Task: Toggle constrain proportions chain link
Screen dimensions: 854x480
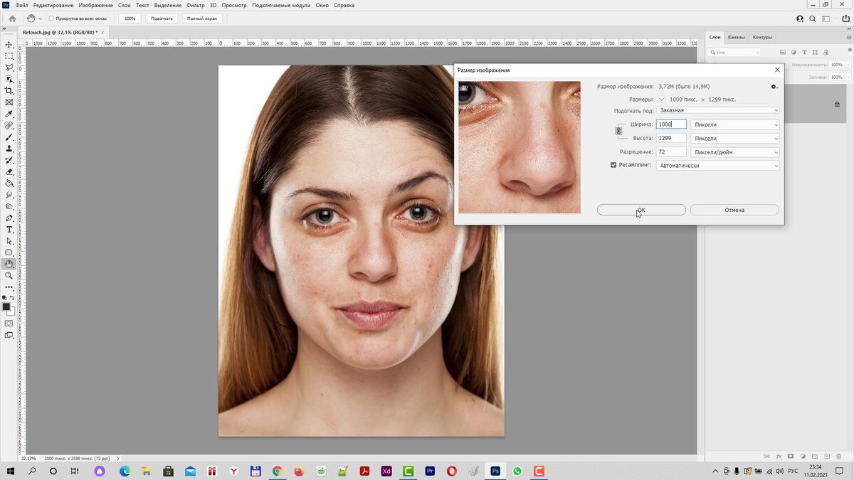Action: (618, 131)
